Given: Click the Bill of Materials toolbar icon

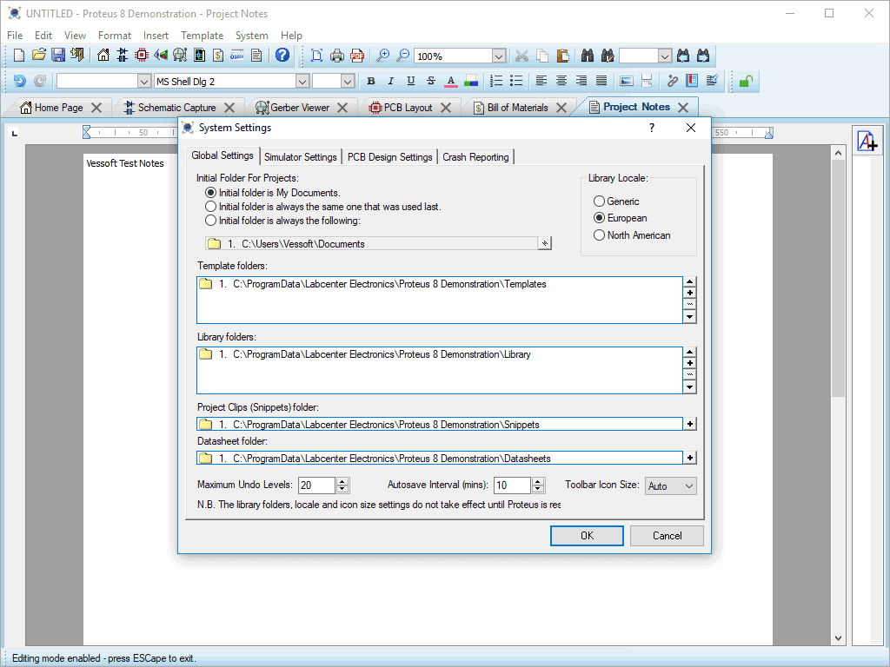Looking at the screenshot, I should (x=218, y=56).
